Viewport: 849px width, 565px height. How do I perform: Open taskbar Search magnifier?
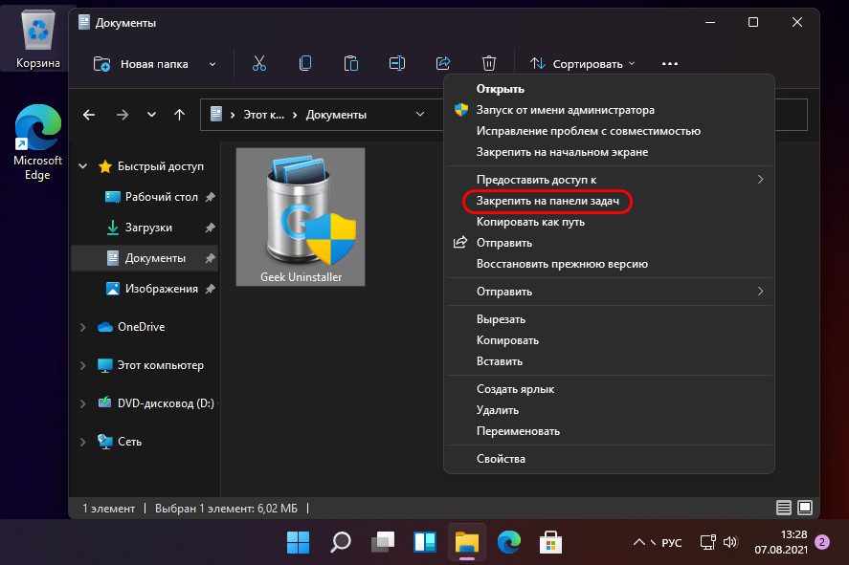pyautogui.click(x=341, y=542)
